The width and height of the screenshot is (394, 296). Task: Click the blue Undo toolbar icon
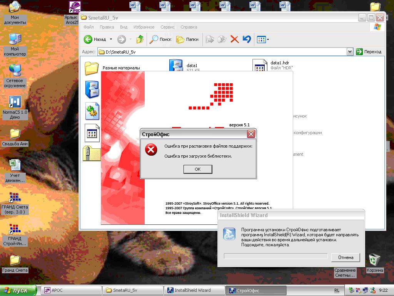247,39
